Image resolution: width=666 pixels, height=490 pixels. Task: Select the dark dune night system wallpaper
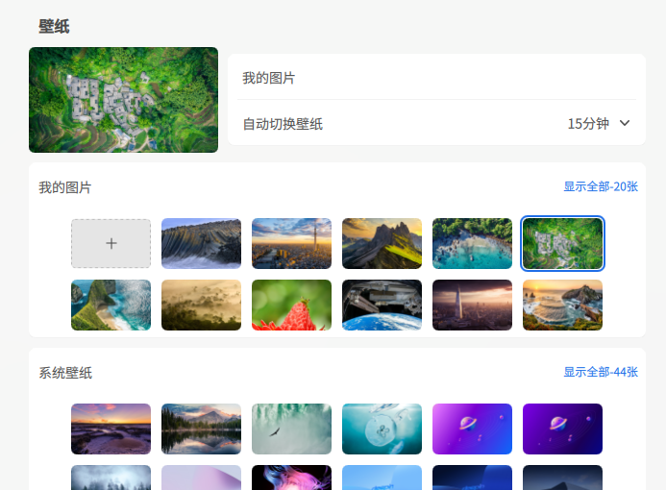(x=562, y=478)
